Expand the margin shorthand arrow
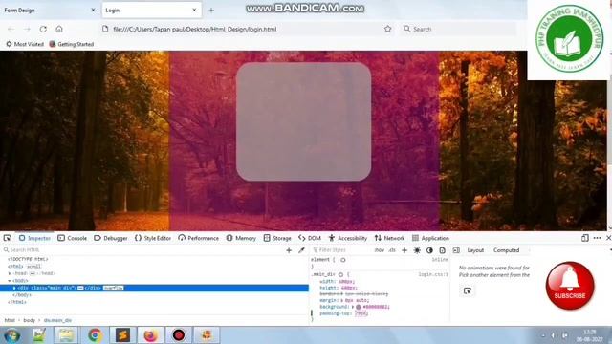 342,300
